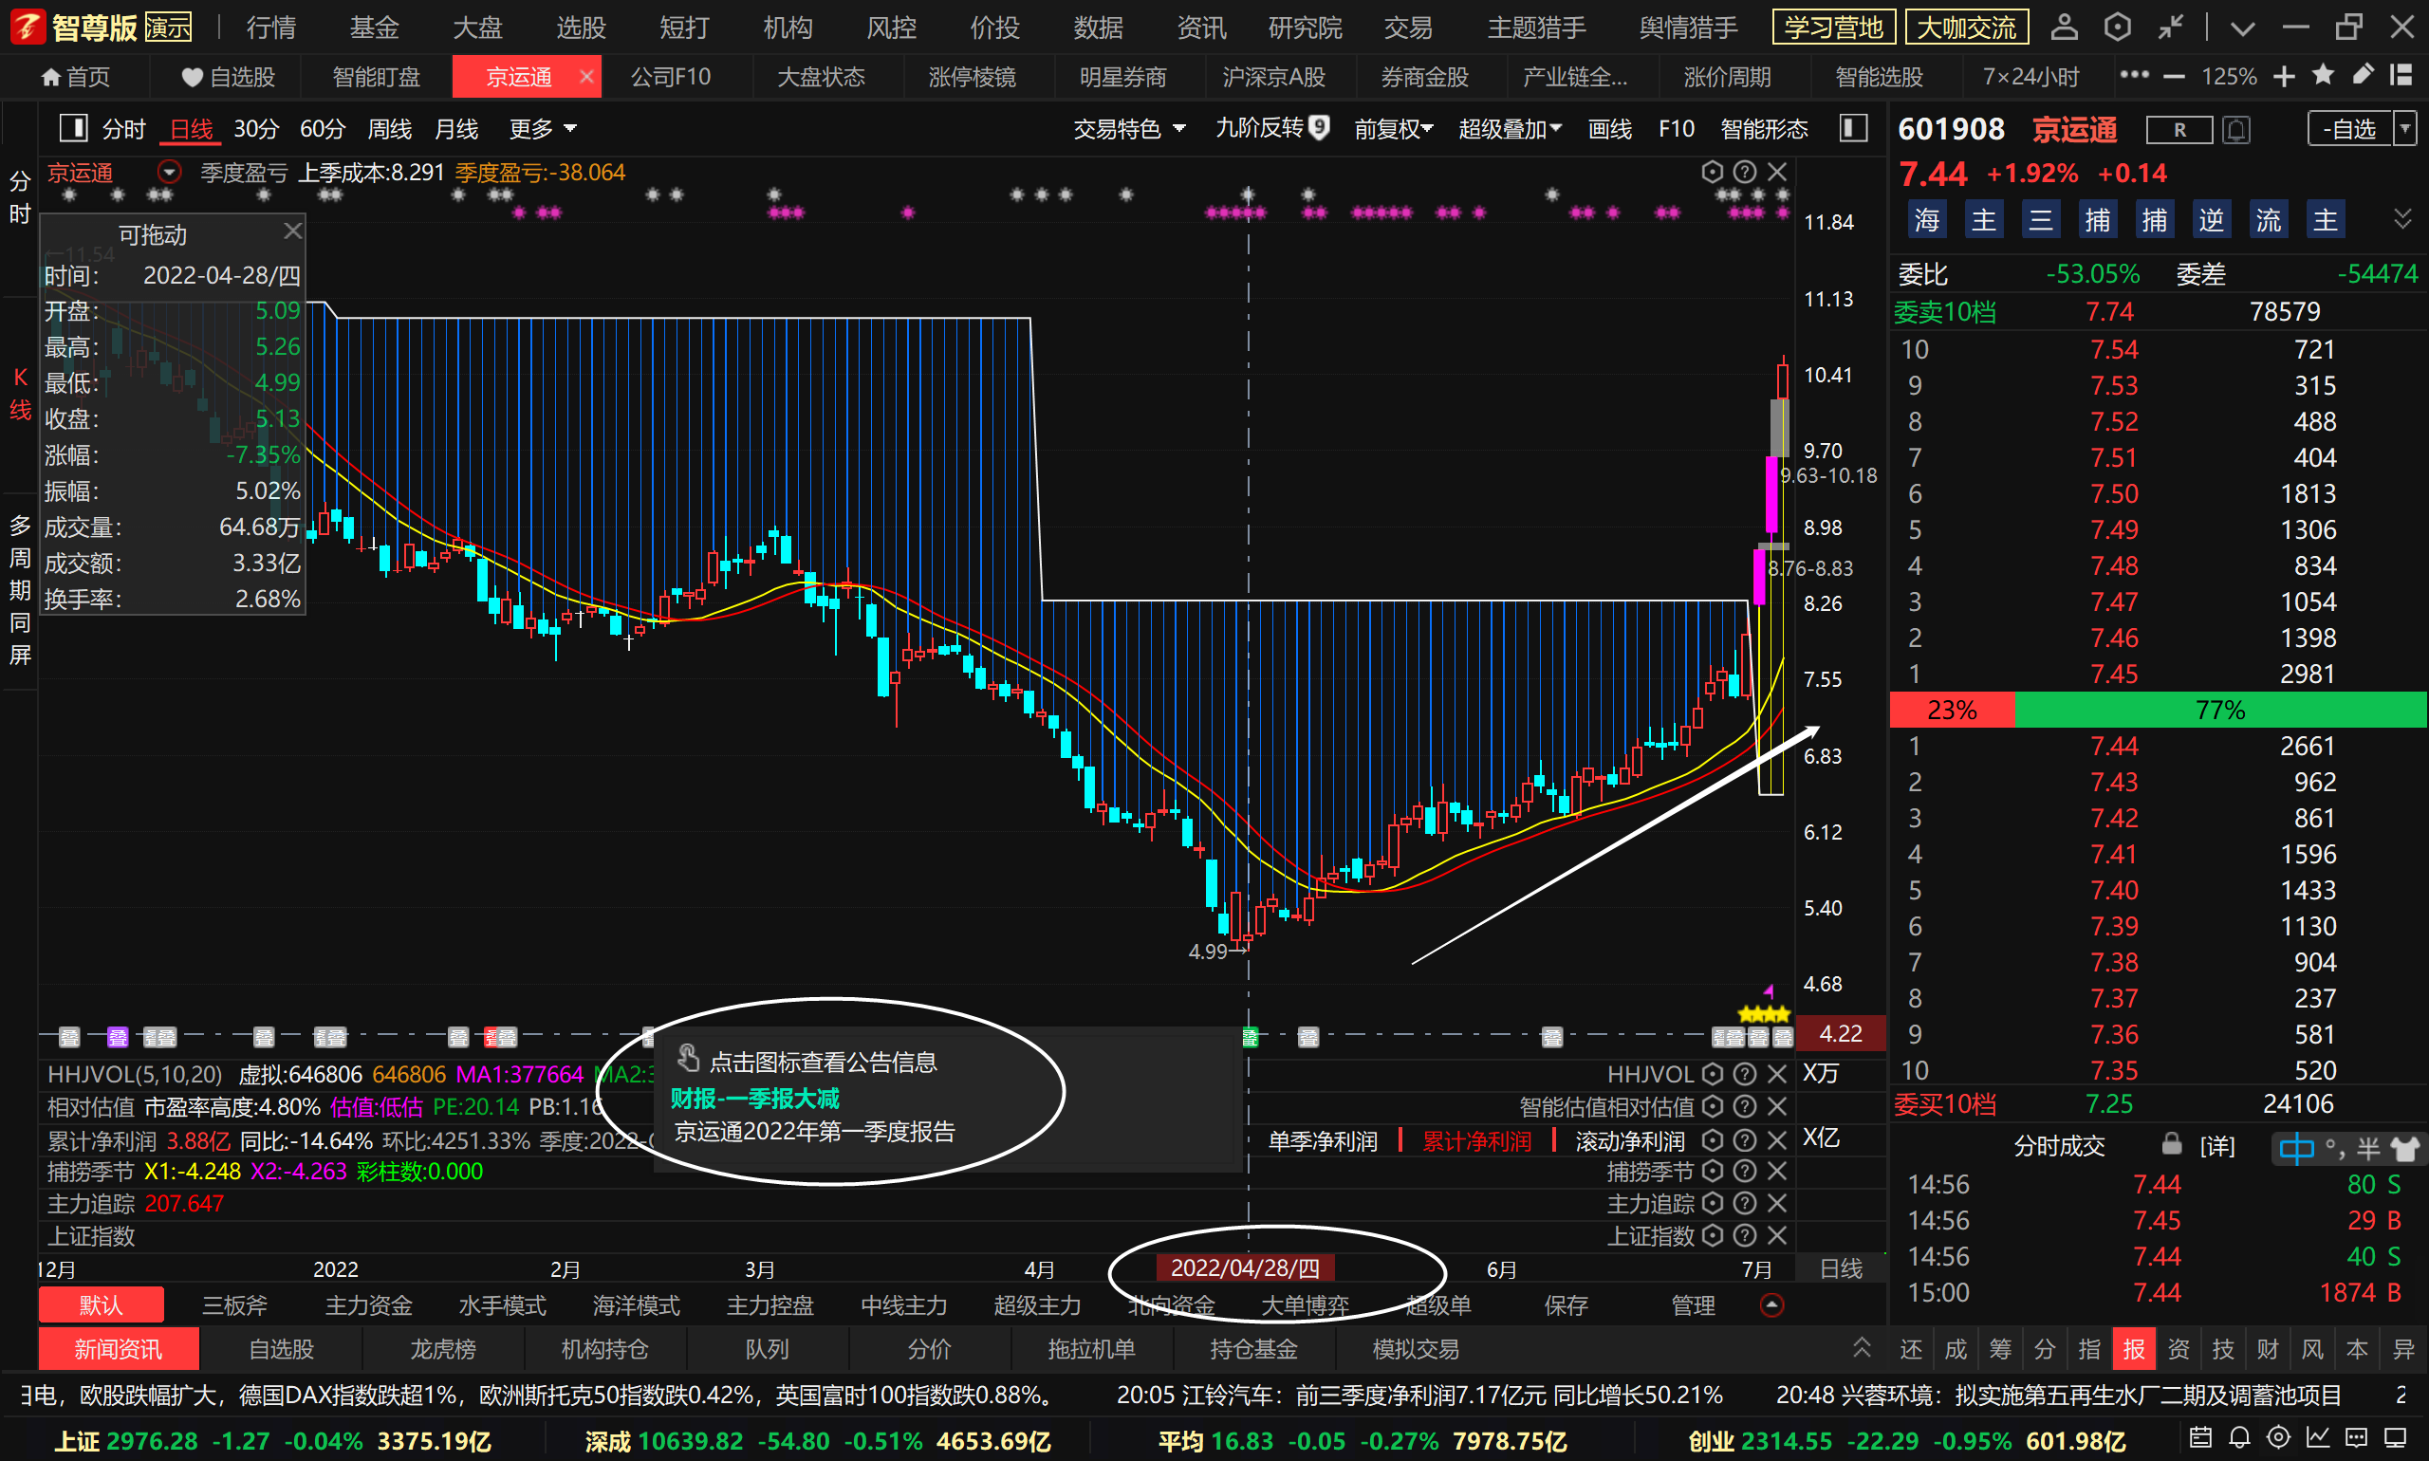Open the three-dot more tabs menu
This screenshot has height=1461, width=2429.
click(2134, 75)
